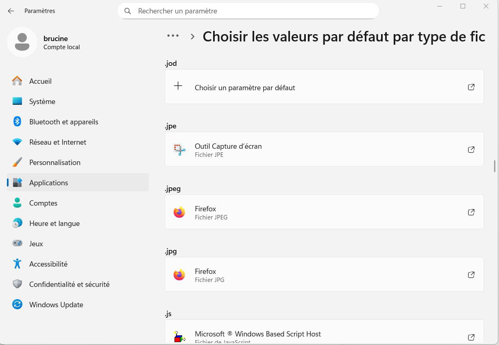Open Windows Update settings
499x345 pixels.
[x=56, y=305]
